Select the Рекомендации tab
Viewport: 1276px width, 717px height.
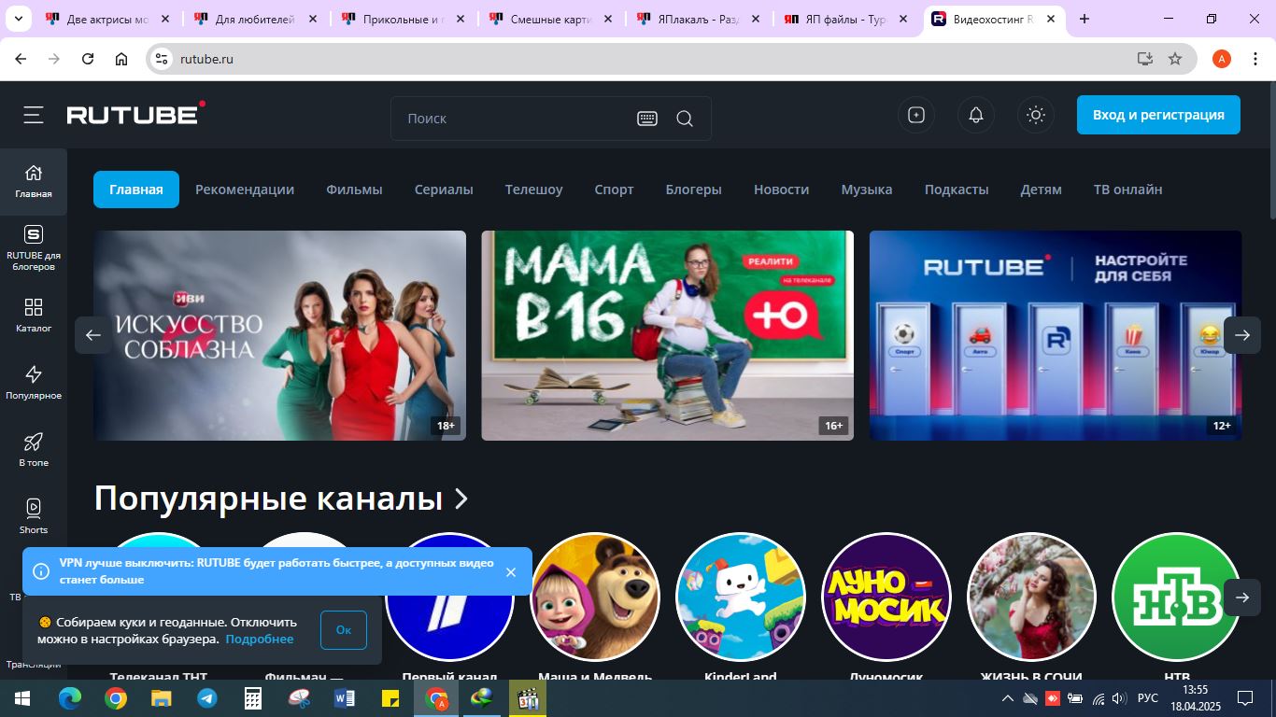245,190
